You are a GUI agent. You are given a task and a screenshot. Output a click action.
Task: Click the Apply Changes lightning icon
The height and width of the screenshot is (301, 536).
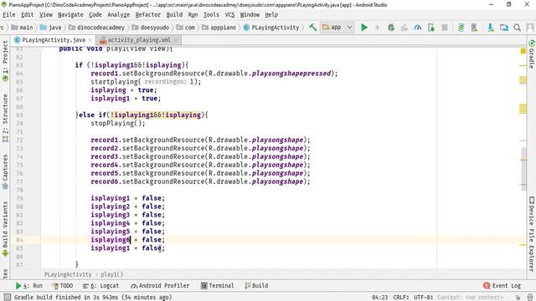coord(378,28)
